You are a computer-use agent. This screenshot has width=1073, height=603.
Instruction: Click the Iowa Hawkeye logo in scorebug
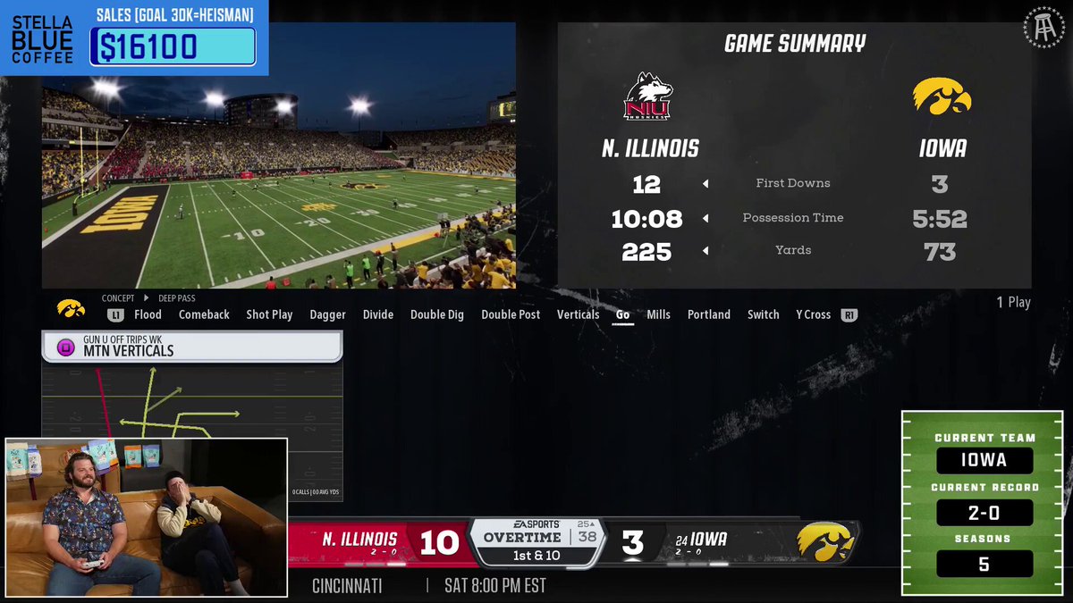826,541
